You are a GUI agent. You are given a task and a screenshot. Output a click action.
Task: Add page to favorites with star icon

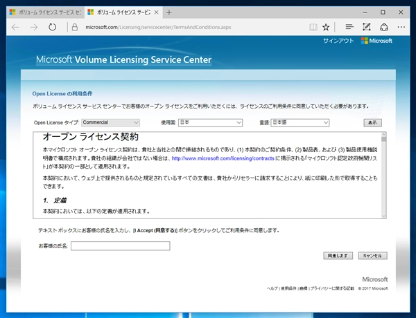pyautogui.click(x=326, y=27)
